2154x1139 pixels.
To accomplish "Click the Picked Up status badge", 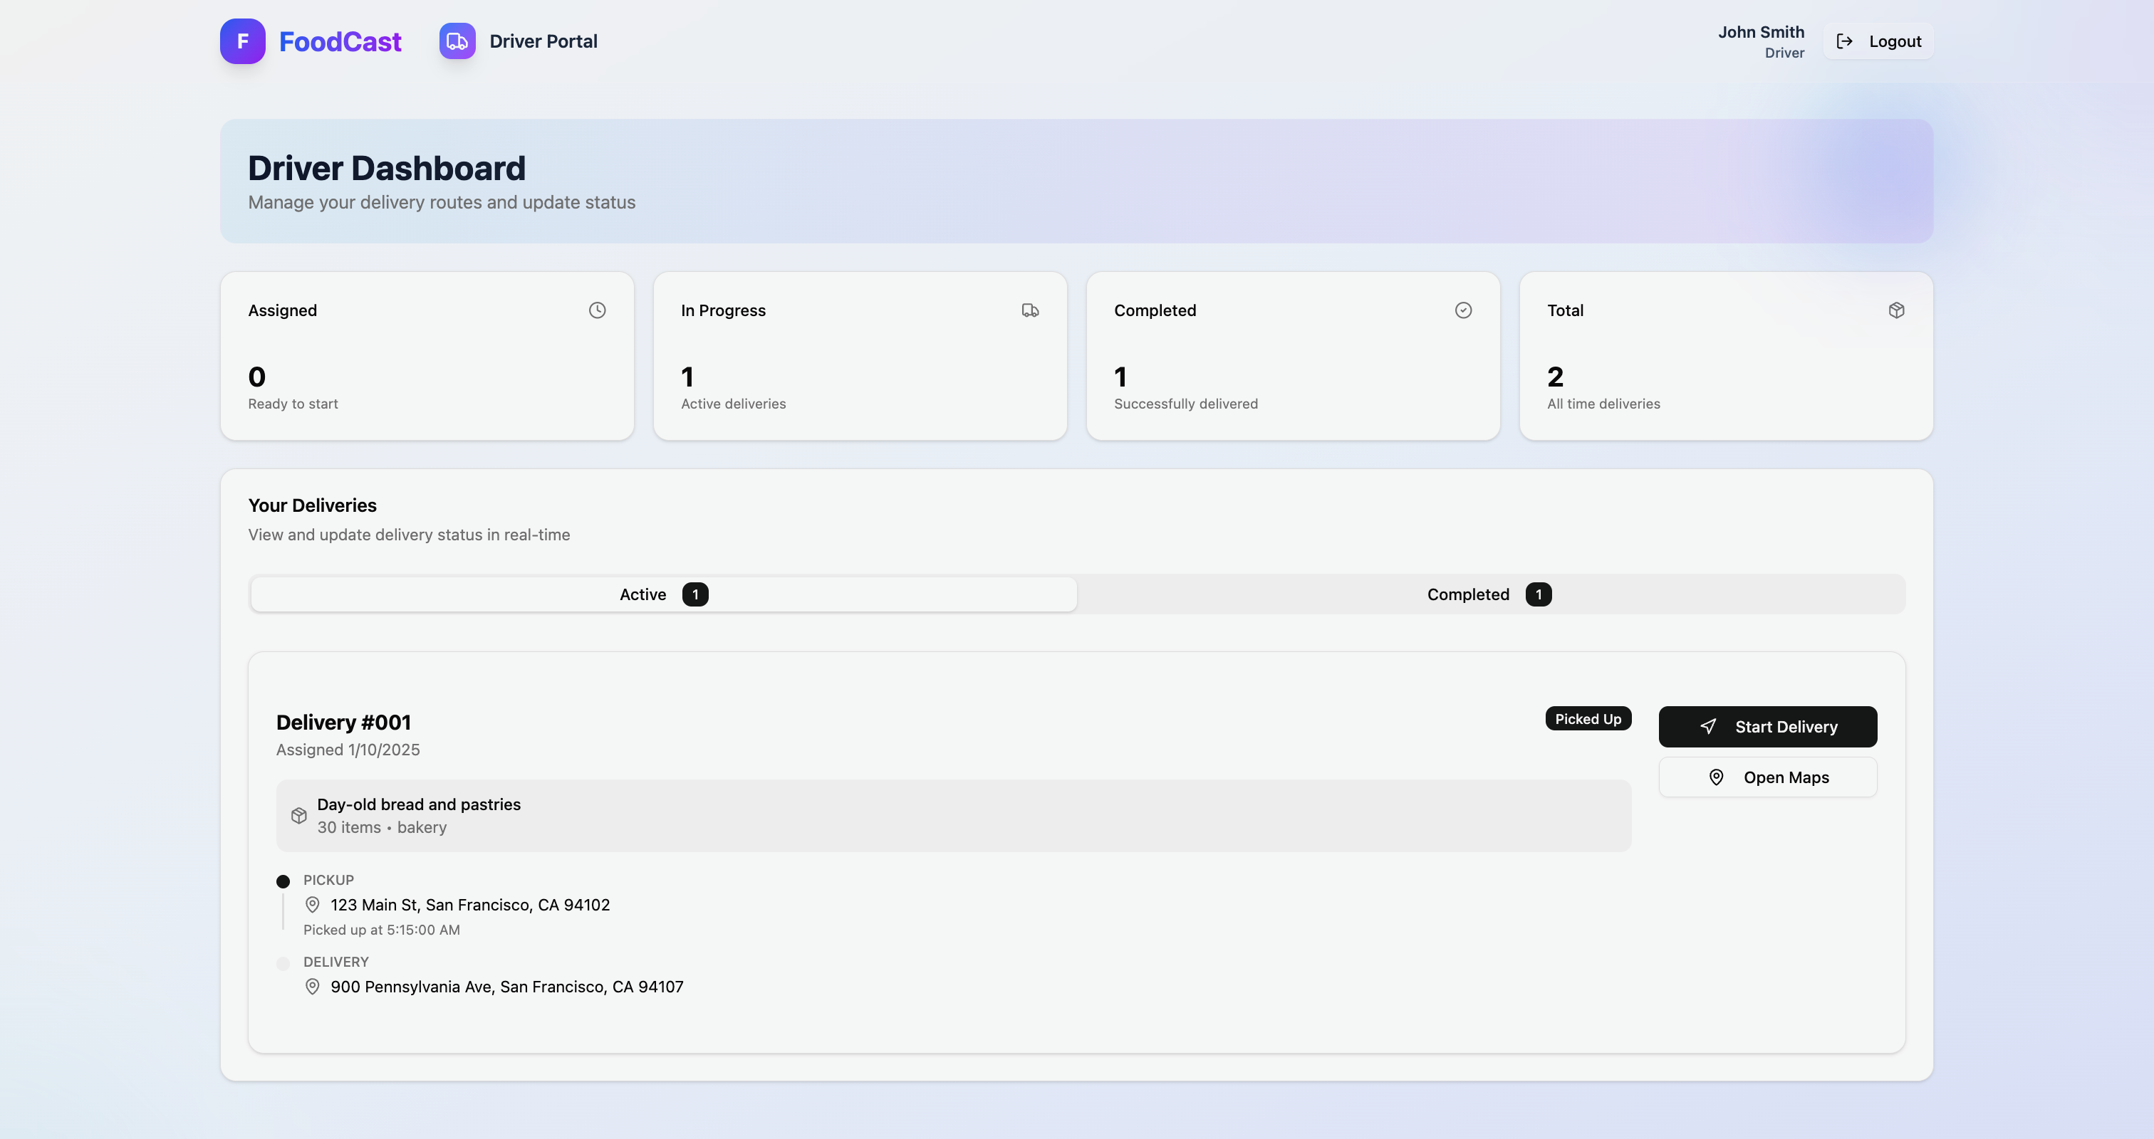I will [1587, 719].
